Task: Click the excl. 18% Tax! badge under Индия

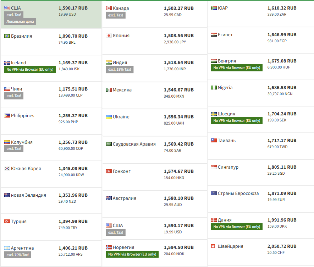Action: point(120,69)
